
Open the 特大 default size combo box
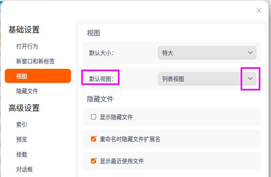[x=207, y=53]
